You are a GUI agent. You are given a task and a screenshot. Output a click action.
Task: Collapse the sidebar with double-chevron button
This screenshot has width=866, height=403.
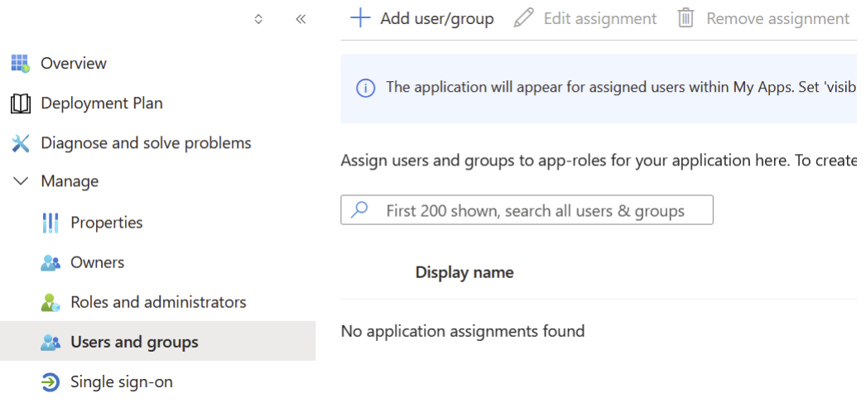click(x=301, y=19)
